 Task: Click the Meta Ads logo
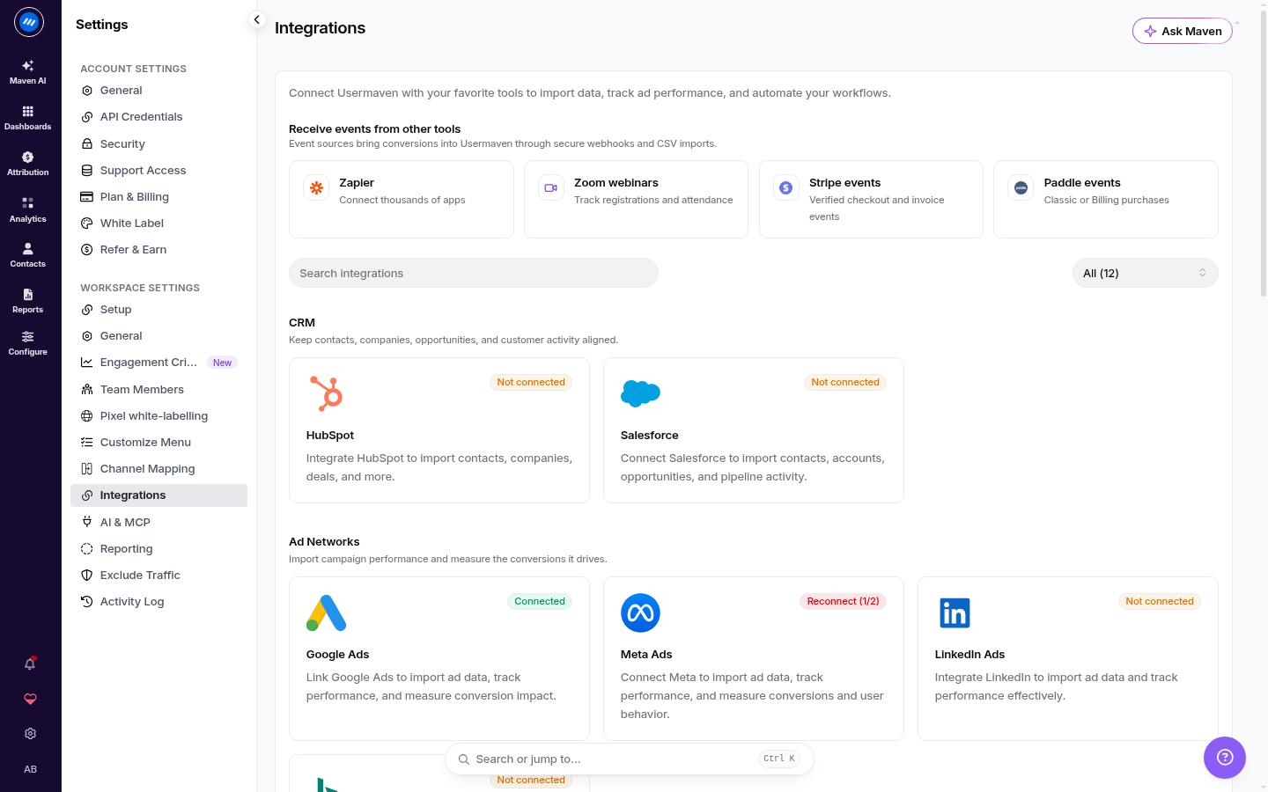point(640,612)
